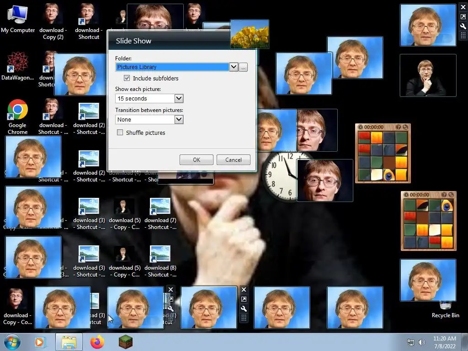The image size is (468, 351).
Task: Click Larger size arrow on top-right gadget toolbar
Action: click(x=463, y=17)
